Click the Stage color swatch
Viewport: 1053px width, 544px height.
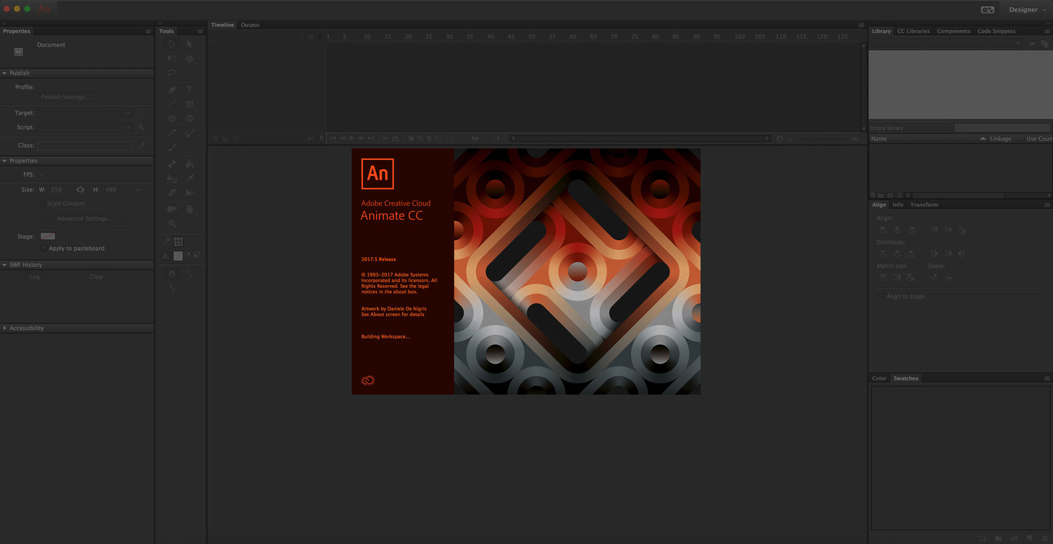48,237
